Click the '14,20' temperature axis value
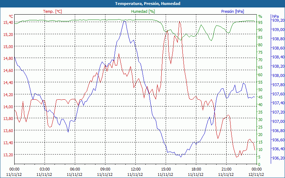The height and width of the screenshot is (178, 285). [x=8, y=94]
